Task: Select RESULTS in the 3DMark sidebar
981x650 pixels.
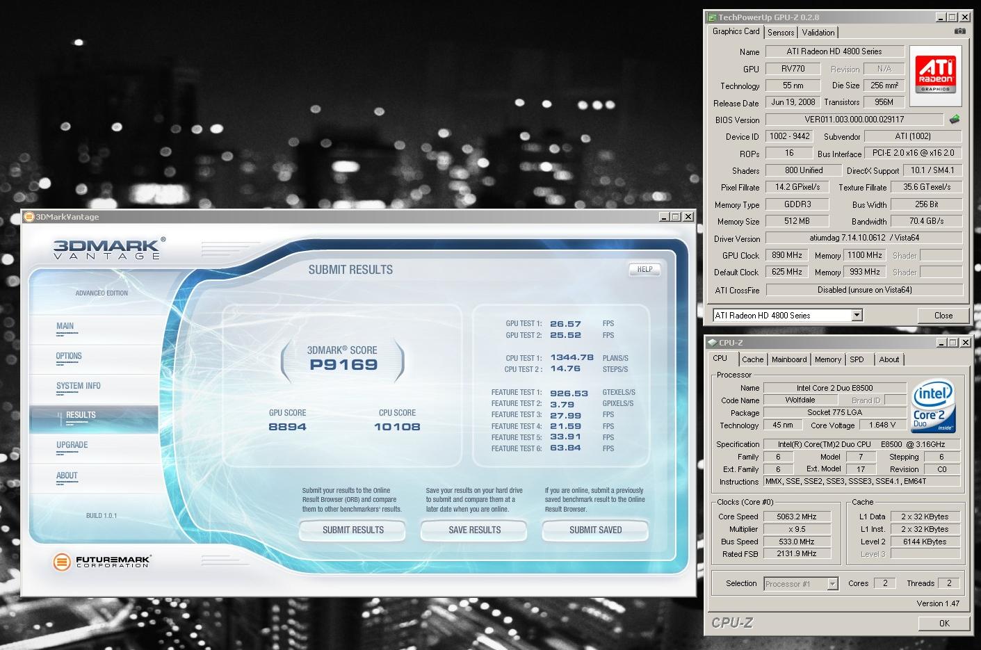Action: pyautogui.click(x=94, y=419)
